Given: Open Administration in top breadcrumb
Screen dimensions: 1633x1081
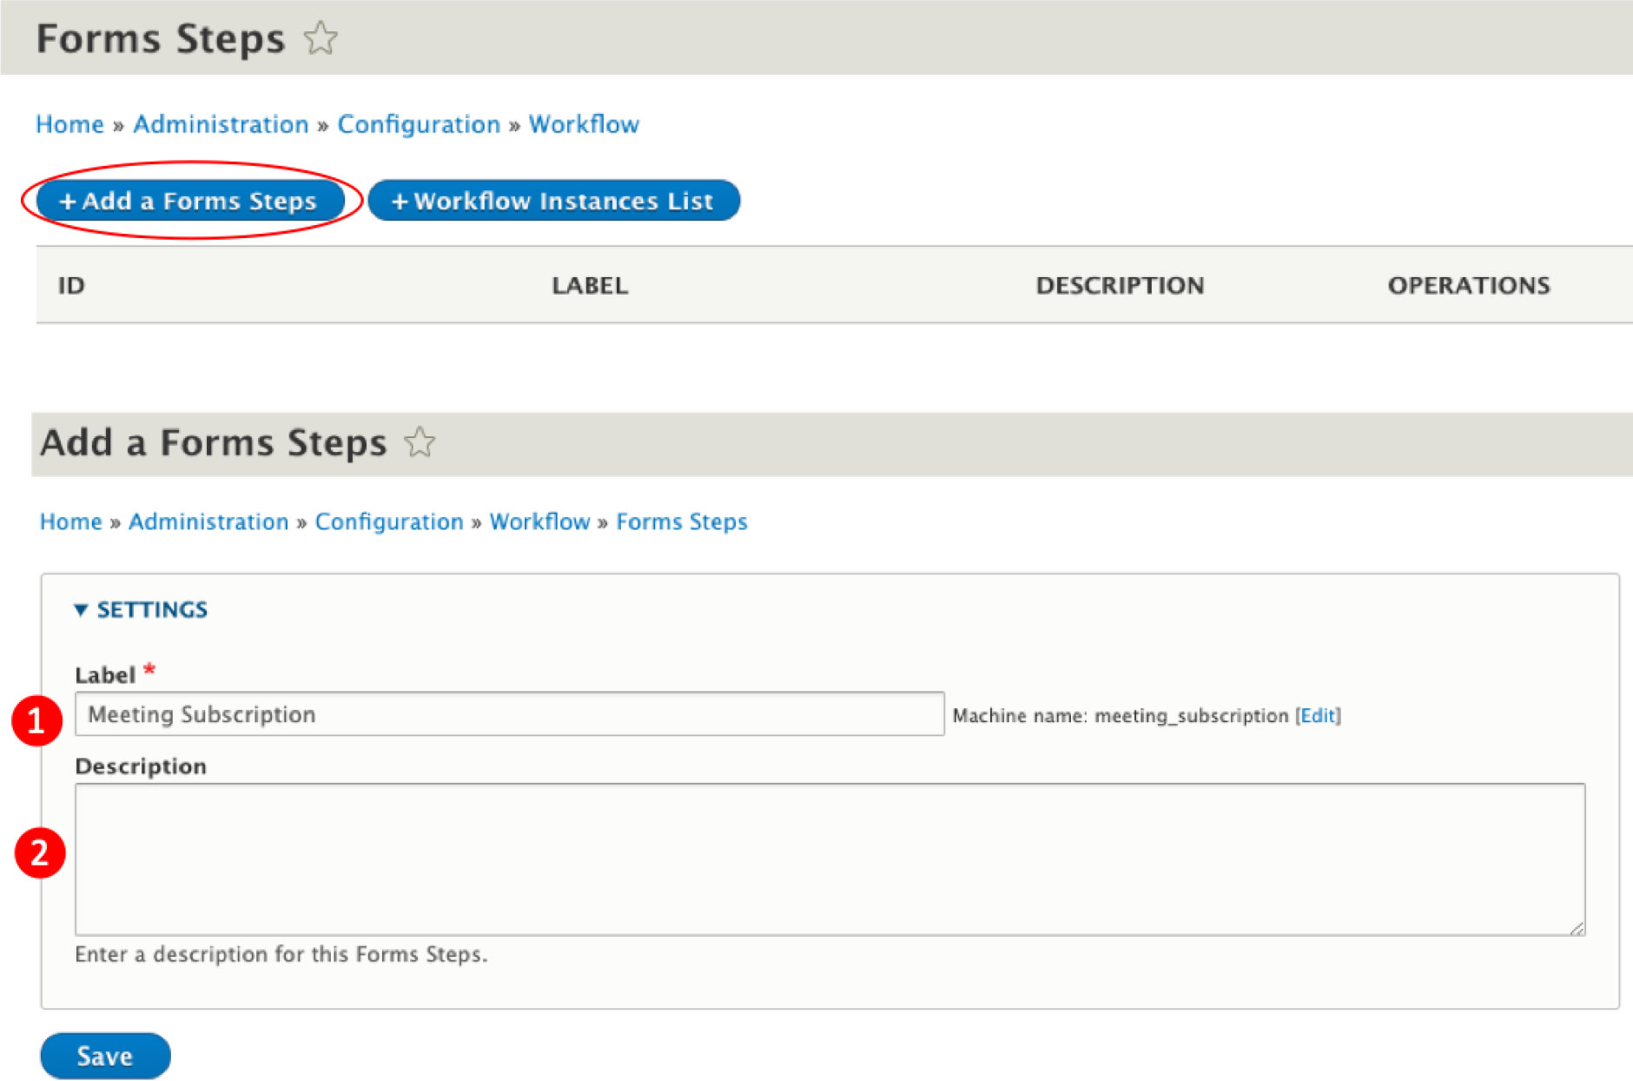Looking at the screenshot, I should pos(221,124).
